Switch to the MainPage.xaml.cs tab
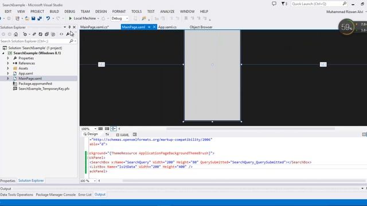 (95, 27)
